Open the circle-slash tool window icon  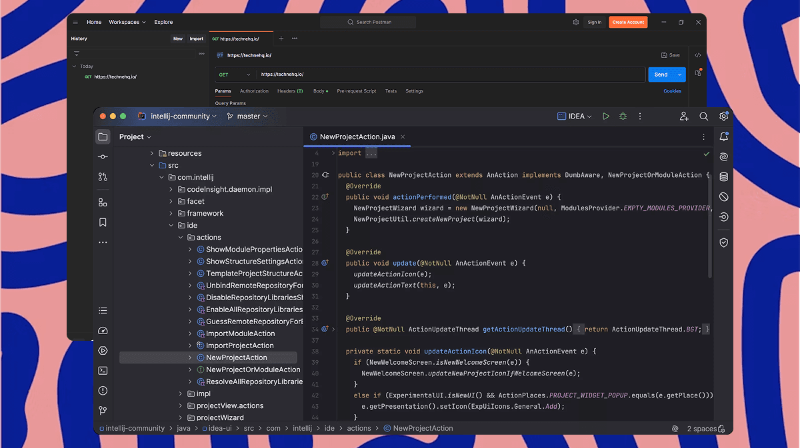[x=723, y=197]
